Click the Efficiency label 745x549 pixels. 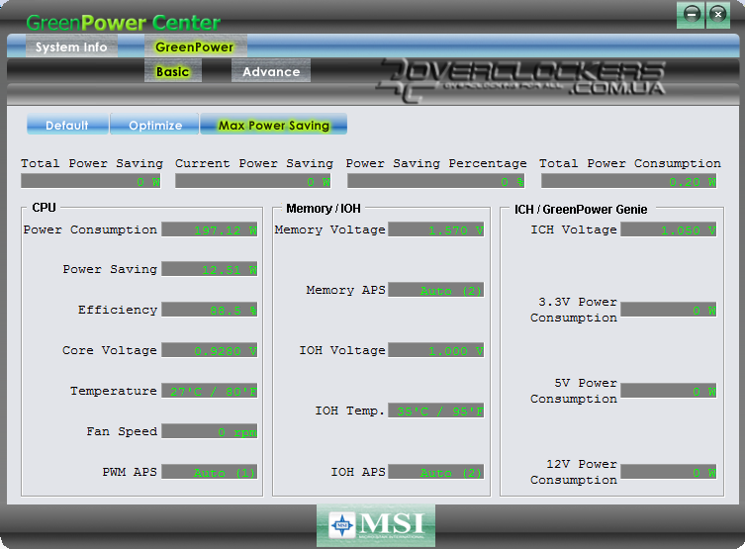(x=118, y=311)
